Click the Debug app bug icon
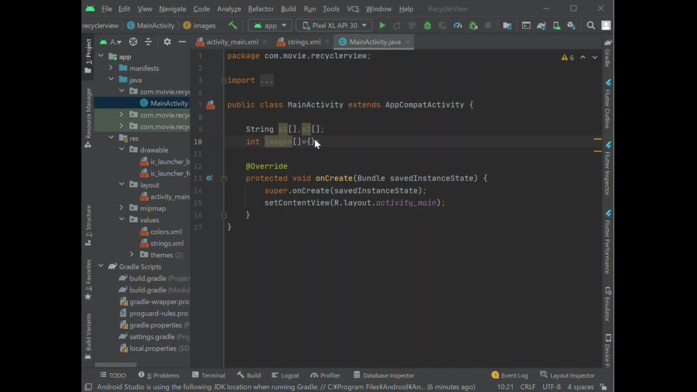 click(427, 25)
